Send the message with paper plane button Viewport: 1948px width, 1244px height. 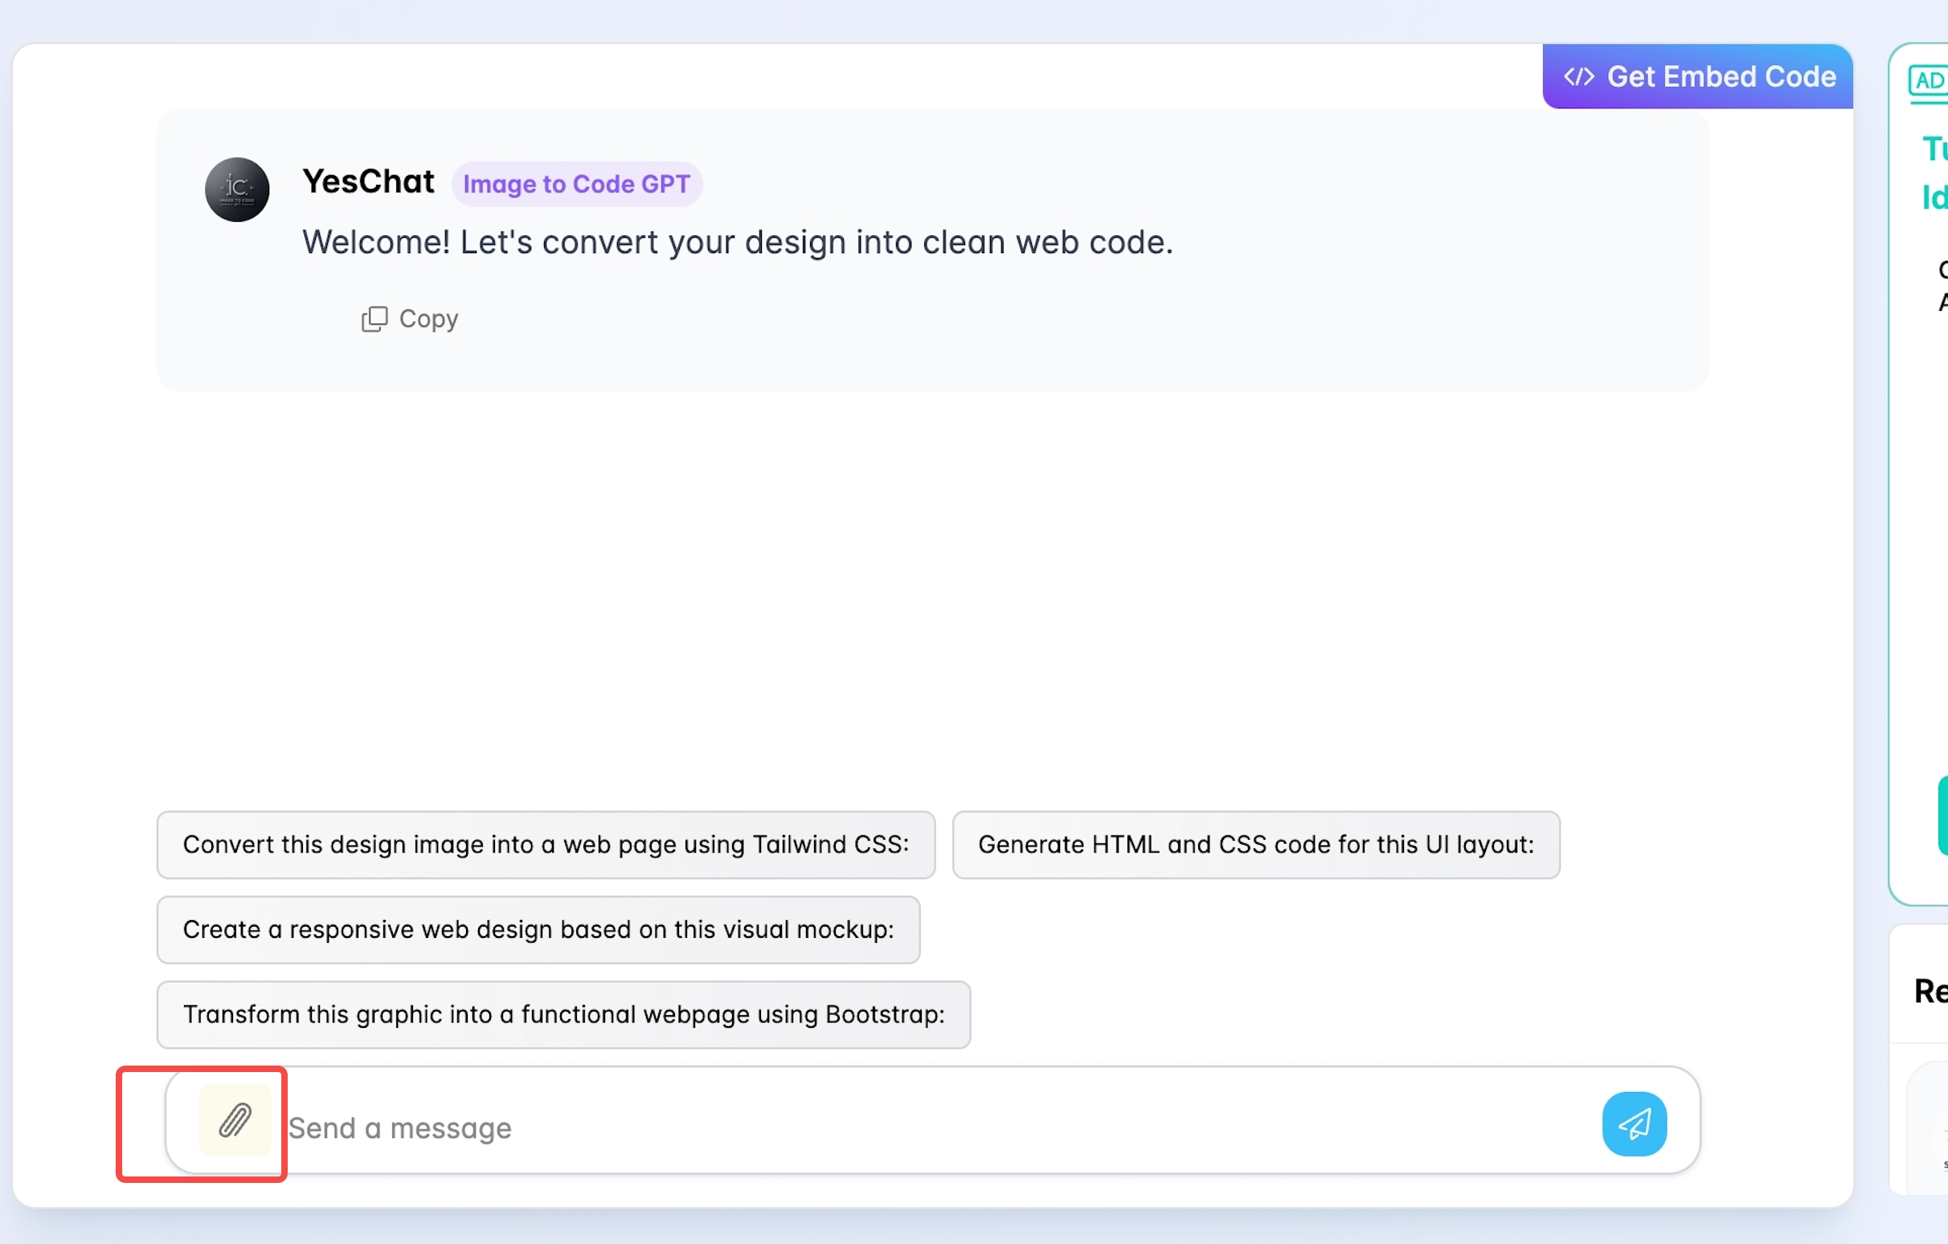click(x=1634, y=1124)
